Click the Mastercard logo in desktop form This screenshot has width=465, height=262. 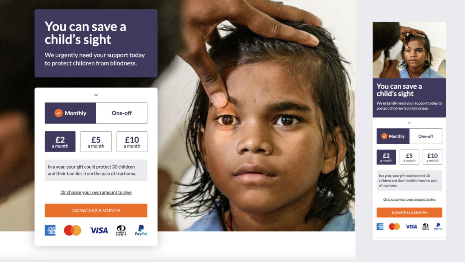(72, 230)
